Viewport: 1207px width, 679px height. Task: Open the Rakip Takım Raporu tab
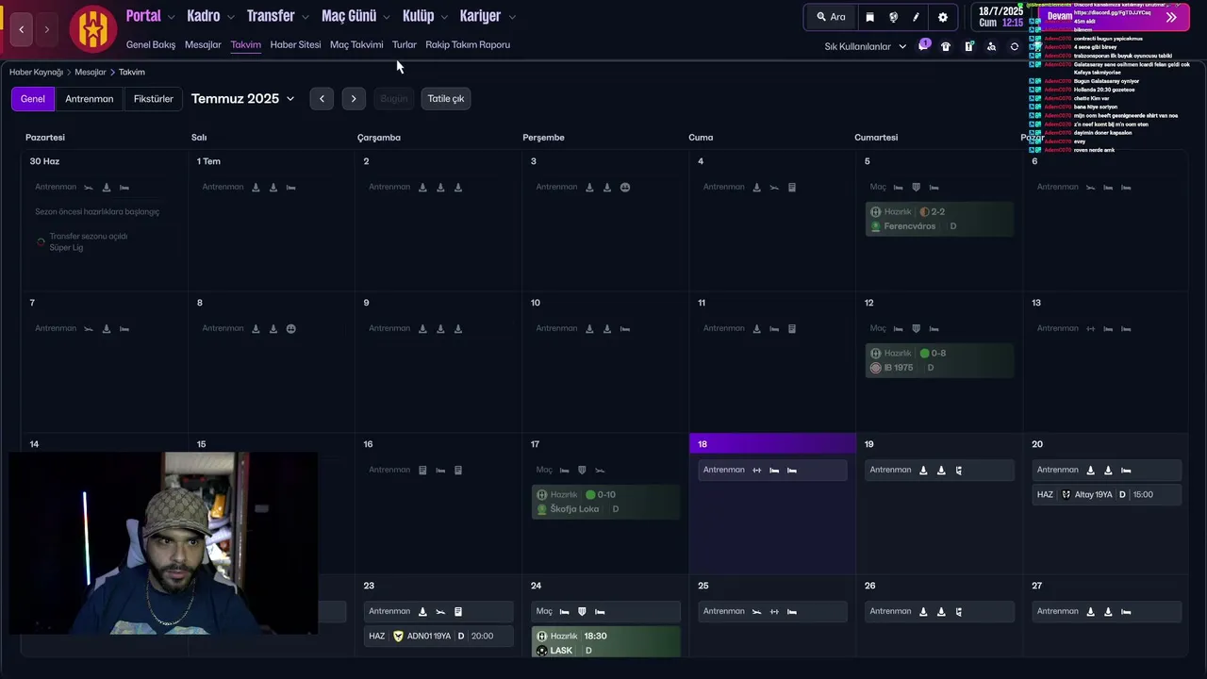tap(468, 44)
